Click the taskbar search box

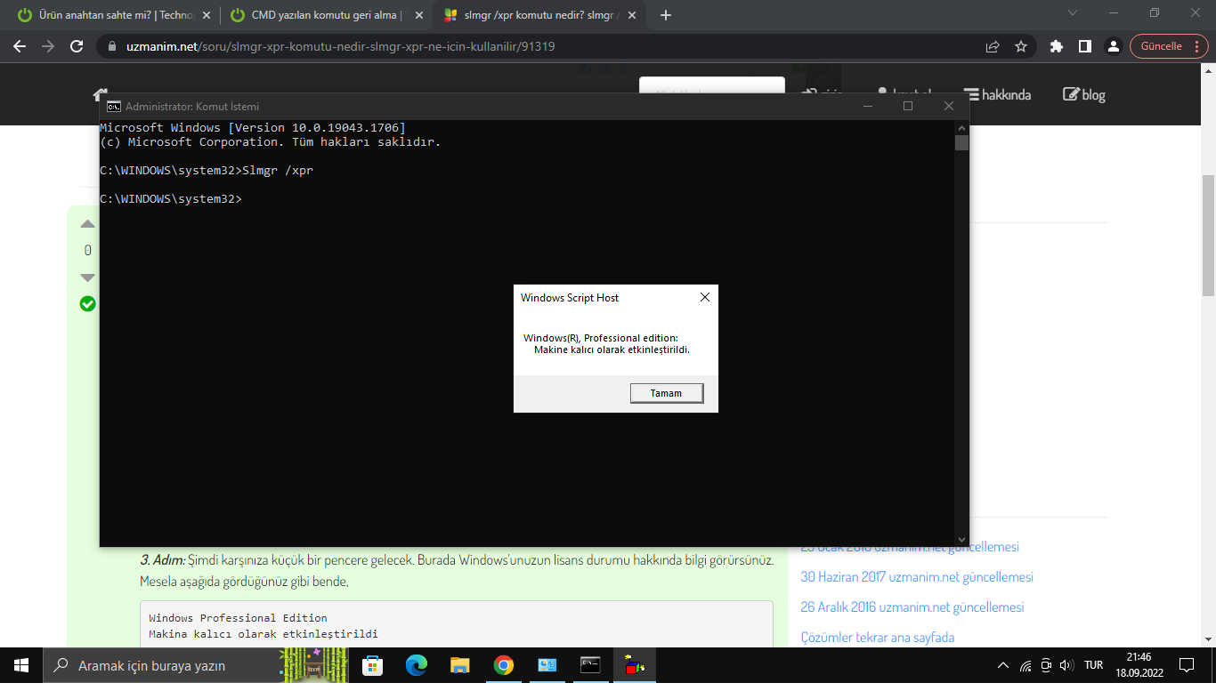196,665
